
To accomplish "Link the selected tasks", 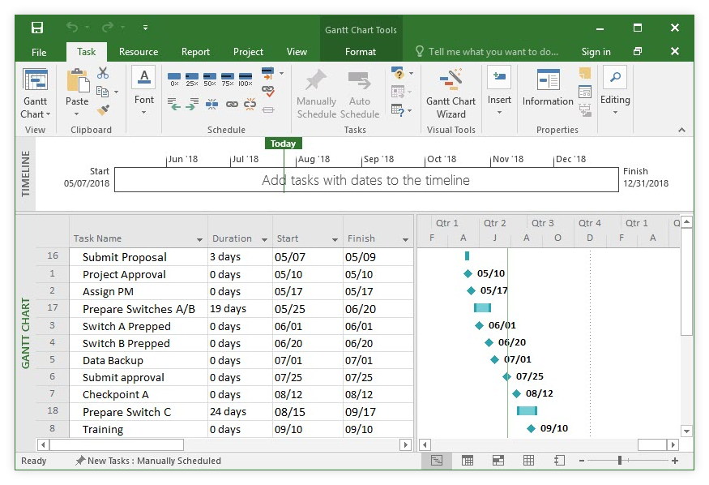I will [x=231, y=104].
